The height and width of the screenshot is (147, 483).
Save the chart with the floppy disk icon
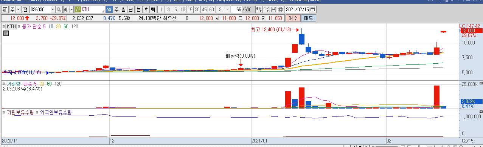[273, 9]
